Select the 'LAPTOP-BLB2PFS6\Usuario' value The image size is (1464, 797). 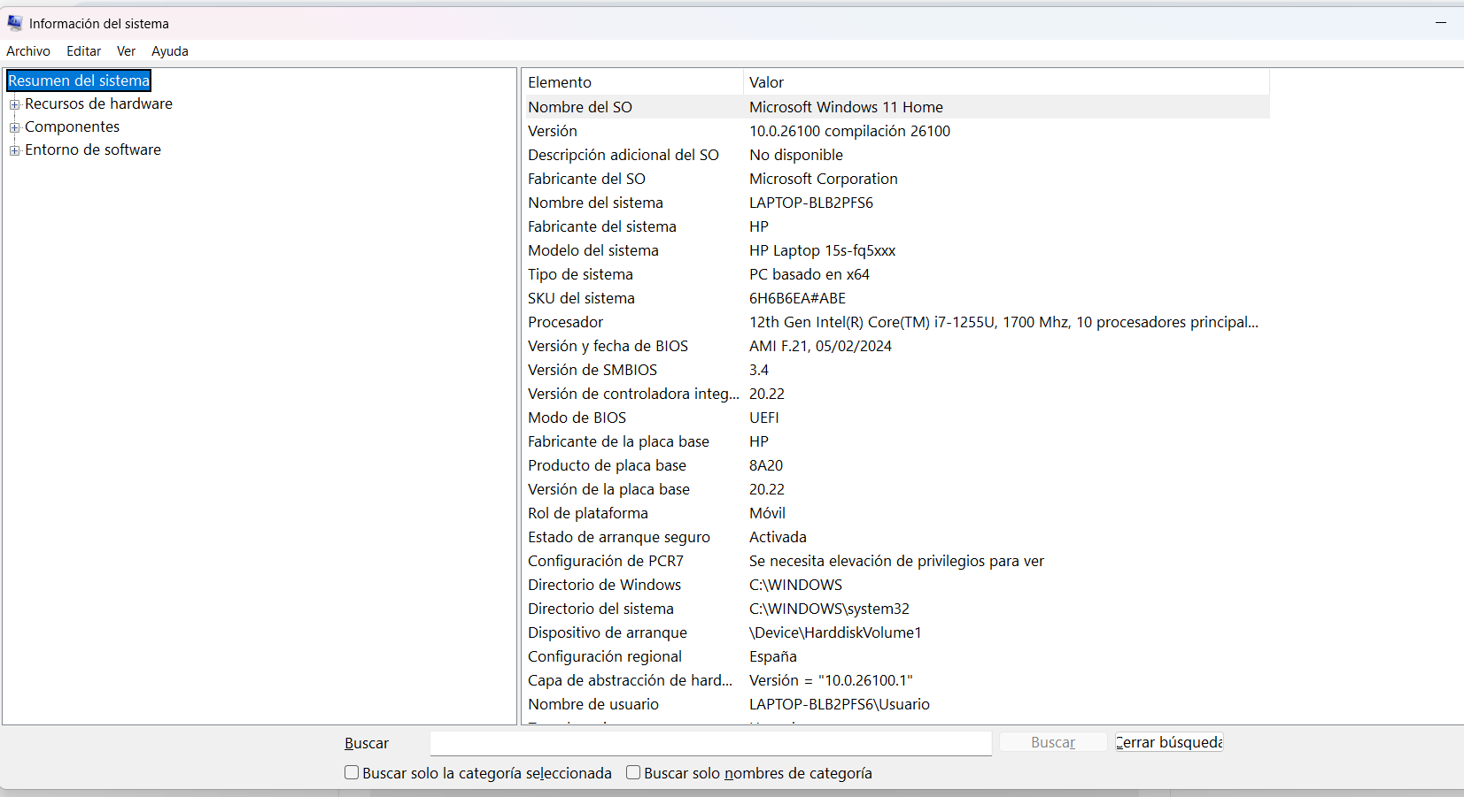coord(840,704)
